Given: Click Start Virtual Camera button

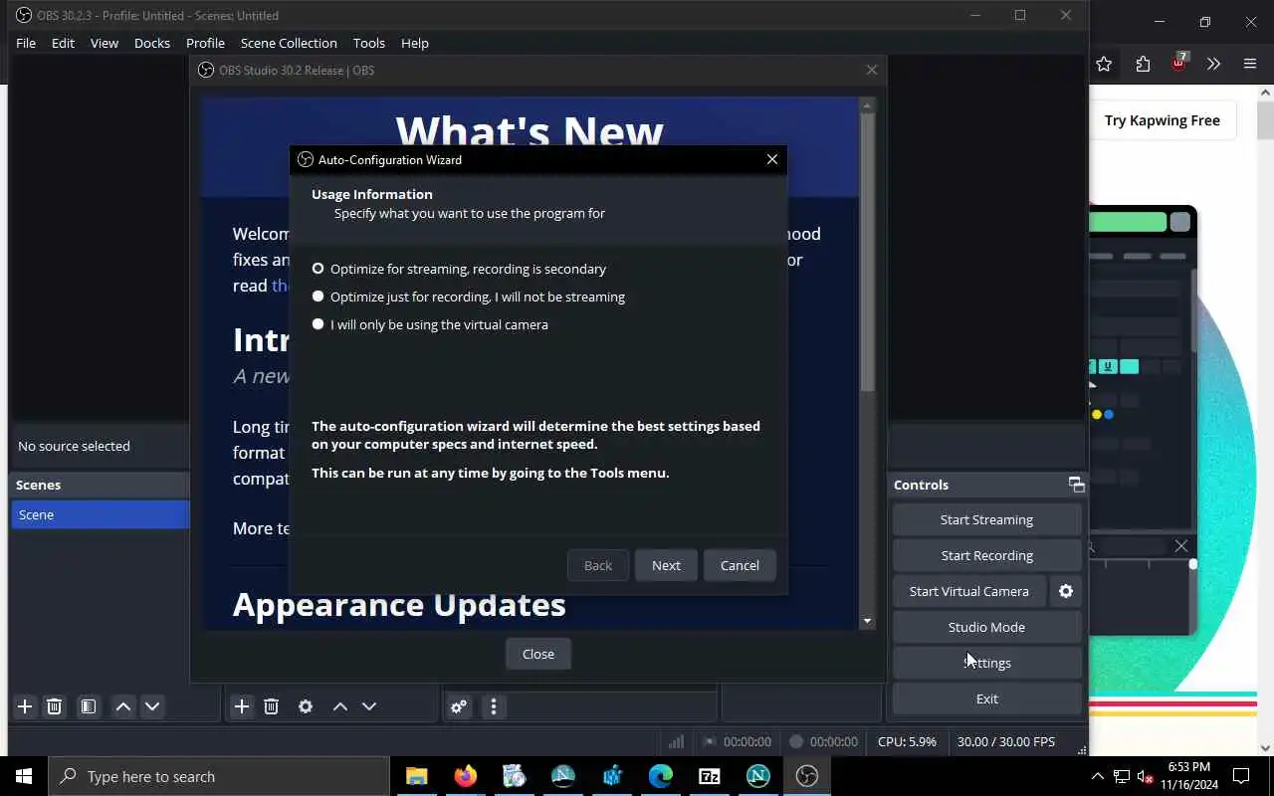Looking at the screenshot, I should tap(969, 591).
